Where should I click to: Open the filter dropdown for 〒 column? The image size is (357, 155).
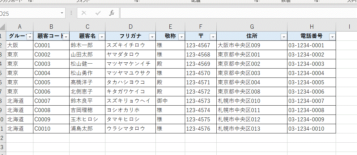[213, 37]
